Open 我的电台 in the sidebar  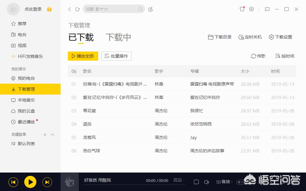tap(23, 78)
